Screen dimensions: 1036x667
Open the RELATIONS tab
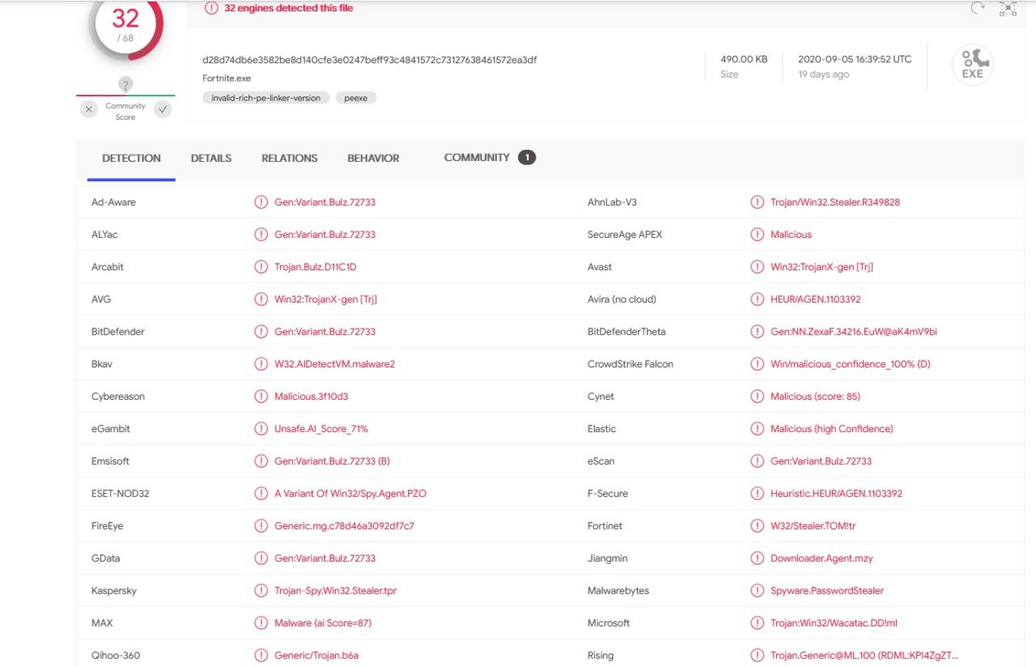click(290, 159)
